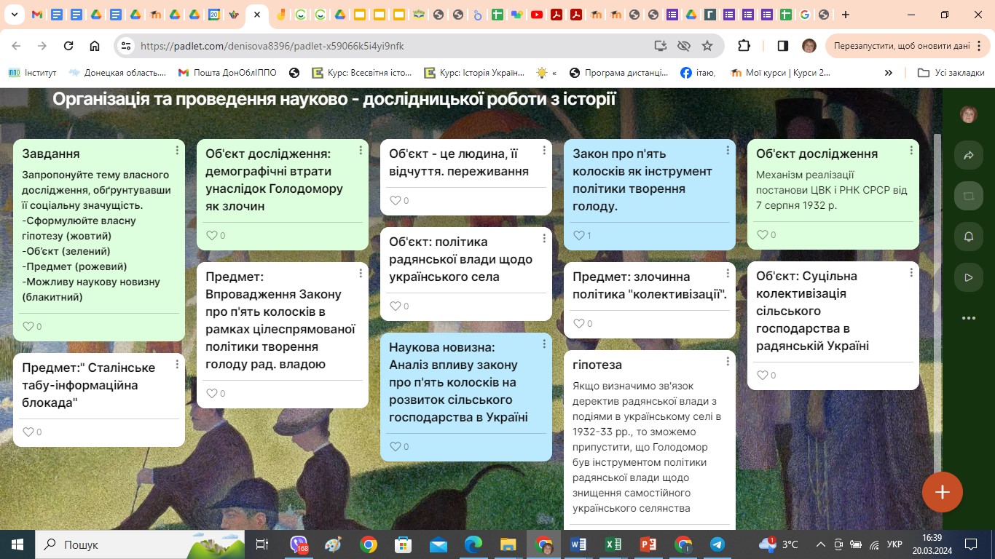Open Chrome extensions puzzle icon
This screenshot has height=559, width=995.
coord(744,46)
